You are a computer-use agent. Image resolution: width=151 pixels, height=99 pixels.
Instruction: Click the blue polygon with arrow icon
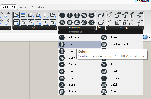(x=7, y=15)
